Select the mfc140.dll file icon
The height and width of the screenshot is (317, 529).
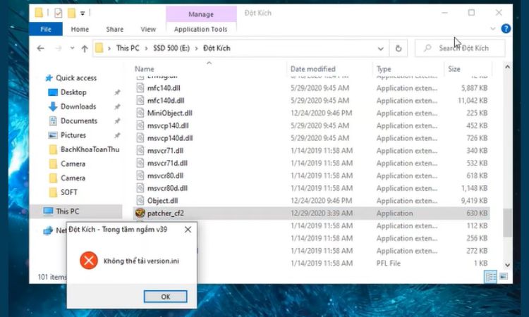point(140,88)
